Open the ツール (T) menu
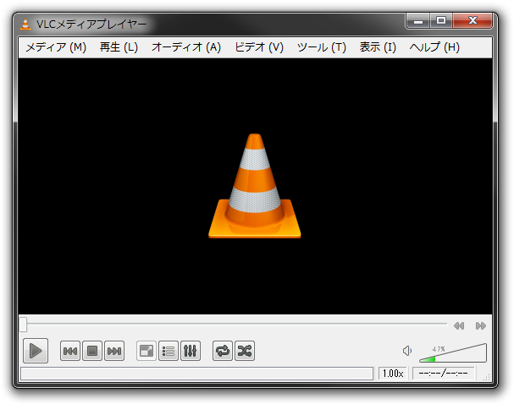 (322, 47)
